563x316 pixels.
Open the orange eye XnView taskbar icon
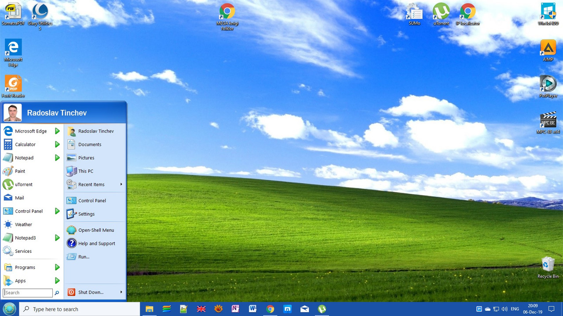218,309
